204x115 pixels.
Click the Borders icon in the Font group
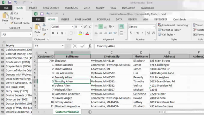pos(71,33)
